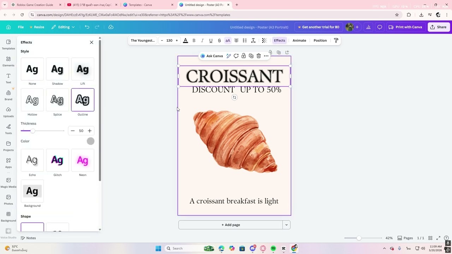
Task: Open more options for the selected element
Action: click(x=266, y=56)
